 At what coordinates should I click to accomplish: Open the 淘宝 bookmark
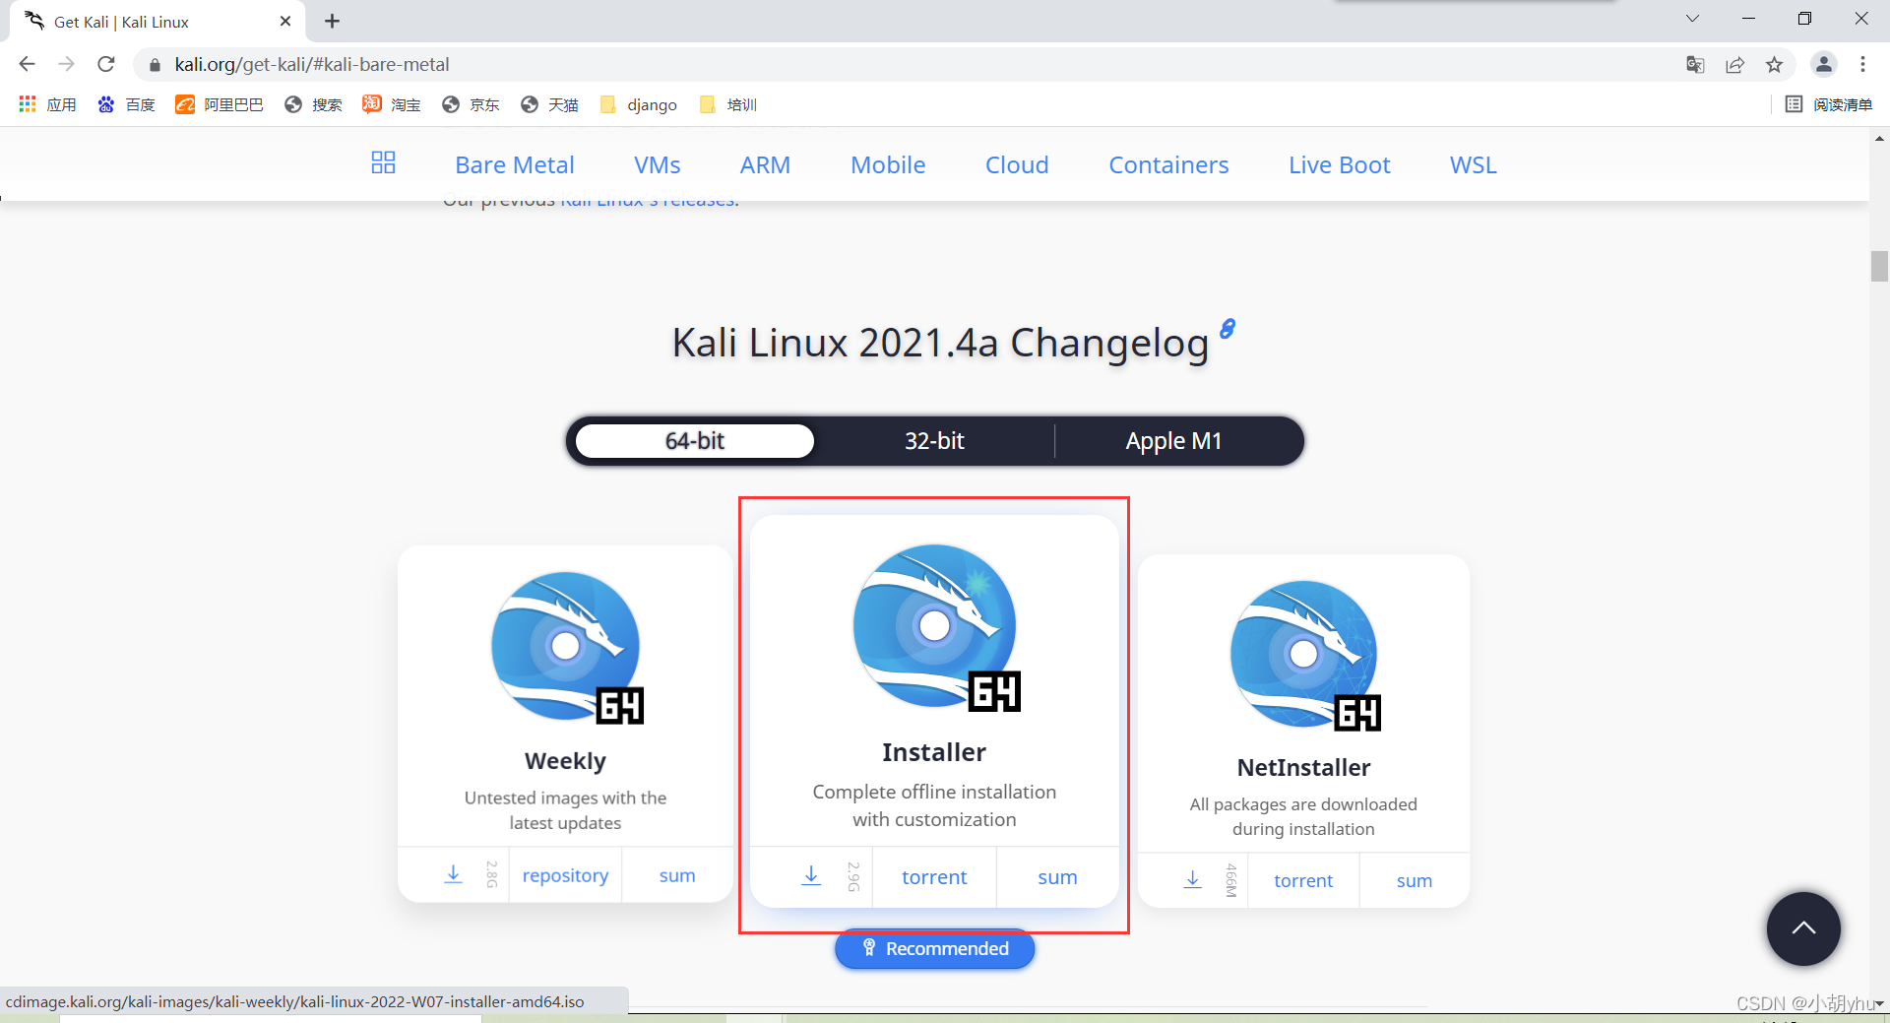[x=392, y=104]
